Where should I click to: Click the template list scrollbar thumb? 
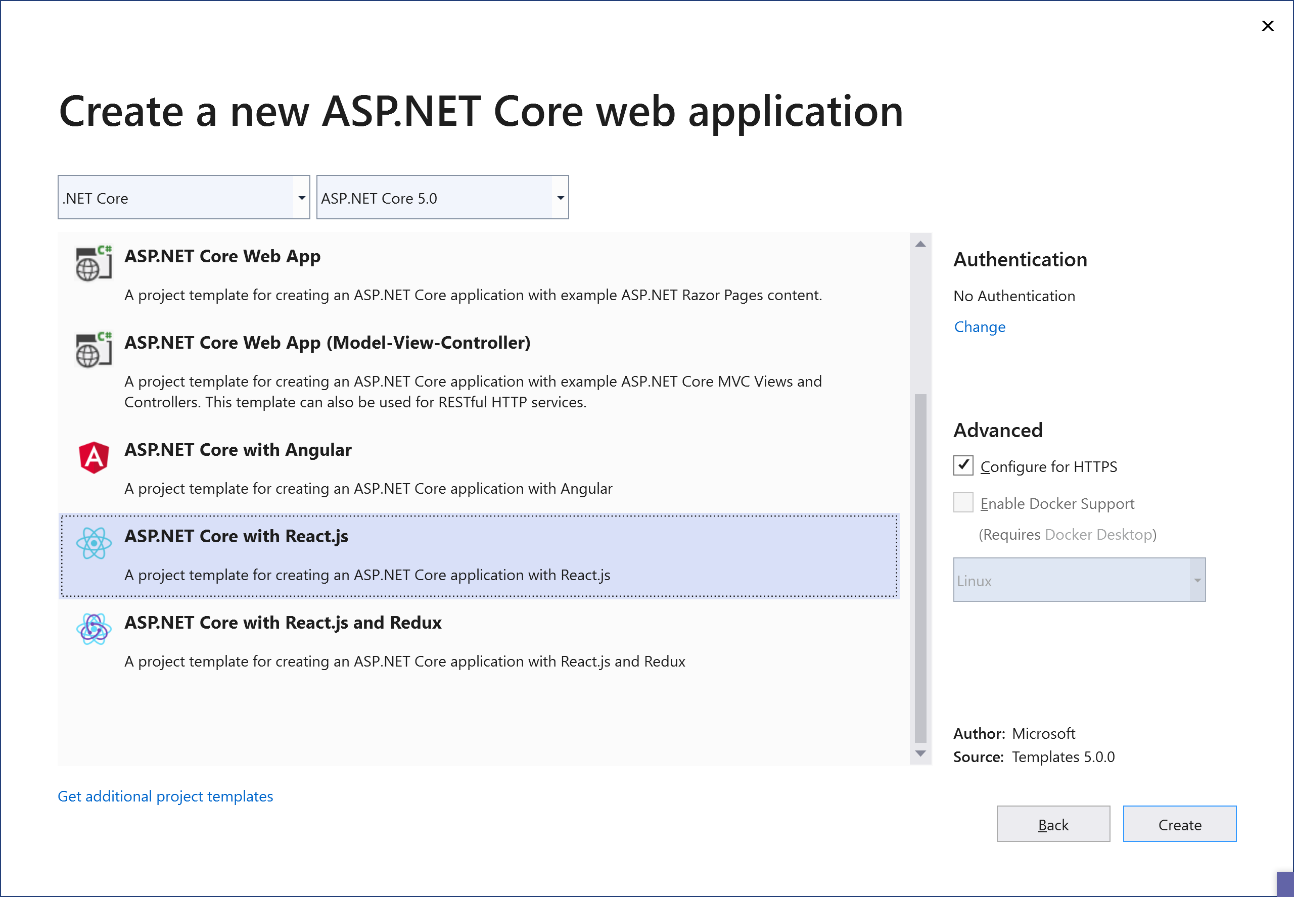tap(920, 568)
